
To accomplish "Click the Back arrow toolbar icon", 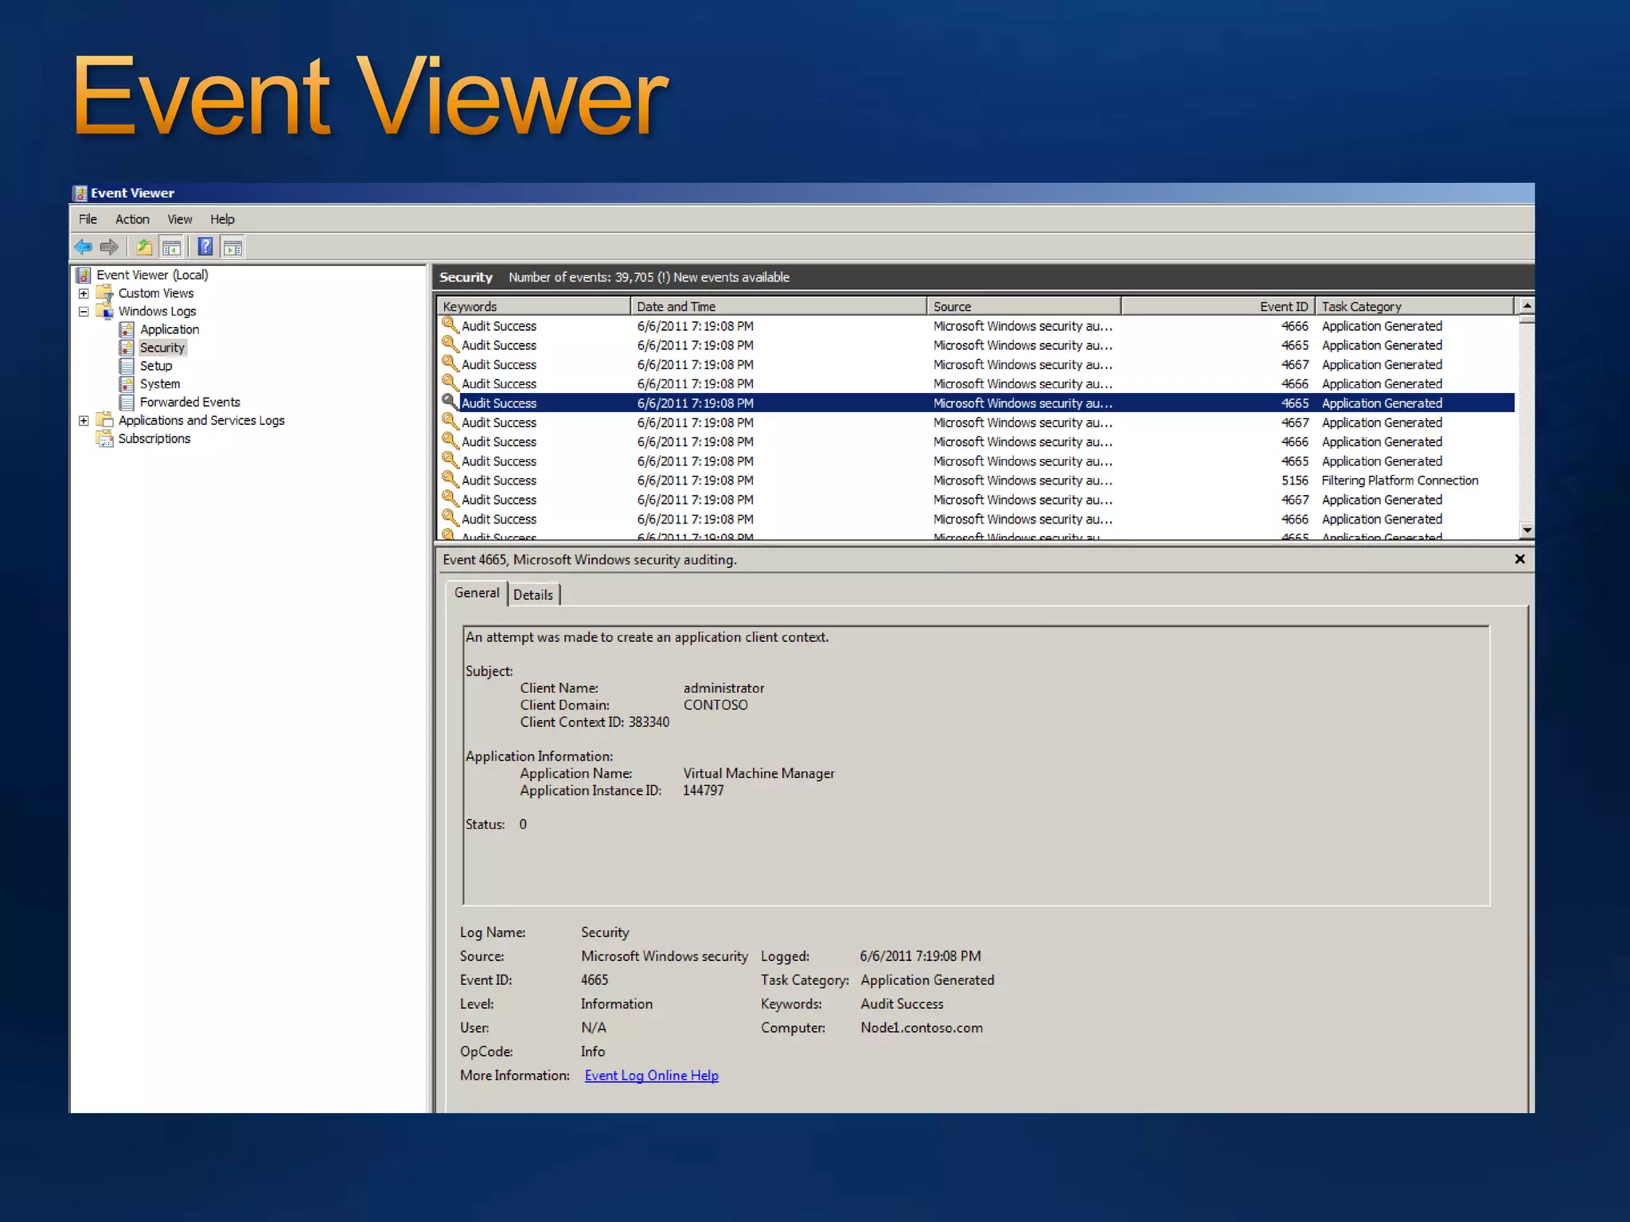I will [x=83, y=247].
